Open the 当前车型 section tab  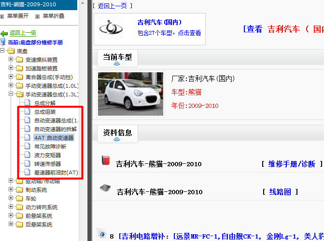117,58
